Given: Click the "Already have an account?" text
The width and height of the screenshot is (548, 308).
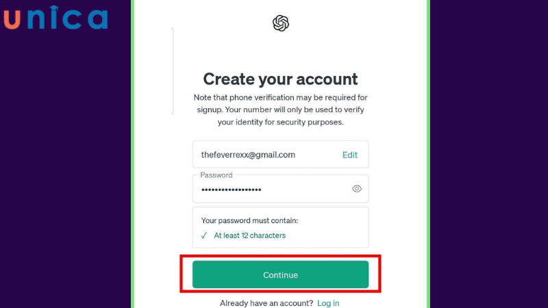Looking at the screenshot, I should click(x=266, y=303).
